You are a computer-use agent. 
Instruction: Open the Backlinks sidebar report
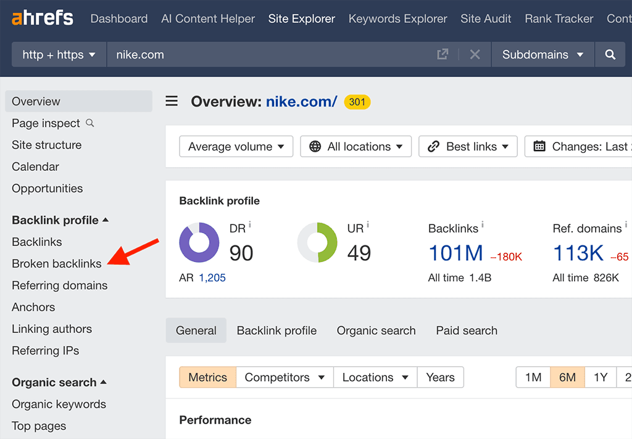pos(36,242)
